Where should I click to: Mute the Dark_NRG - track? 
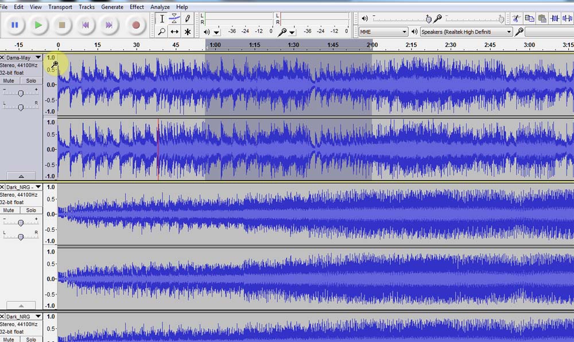tap(9, 211)
